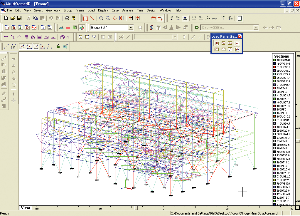
Task: Click the green play Analyse icon
Action: pyautogui.click(x=196, y=28)
